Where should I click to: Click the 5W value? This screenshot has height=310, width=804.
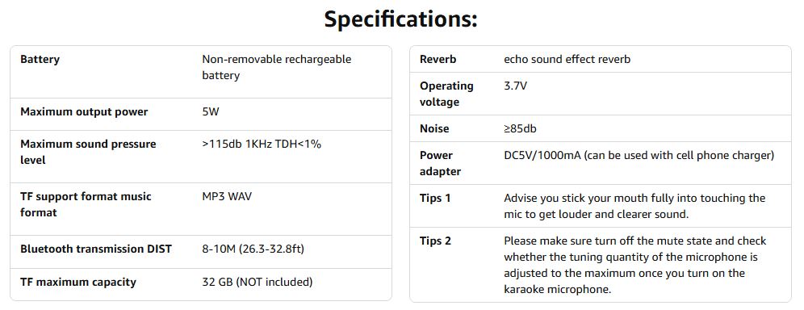[x=211, y=112]
